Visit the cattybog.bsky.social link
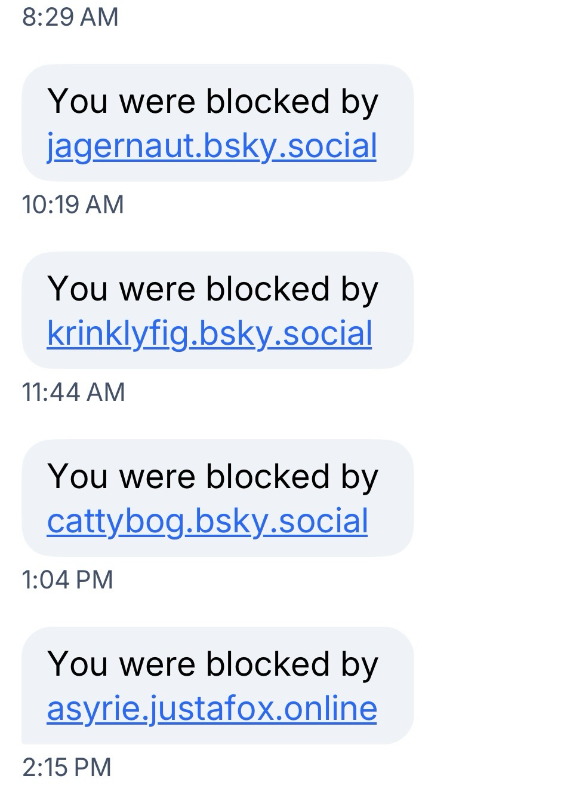The image size is (573, 791). click(x=207, y=521)
